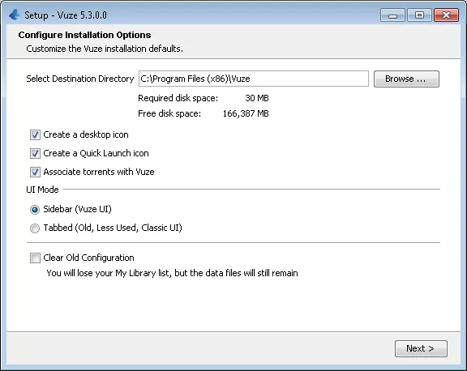
Task: Click the UI Mode section label
Action: coord(42,190)
